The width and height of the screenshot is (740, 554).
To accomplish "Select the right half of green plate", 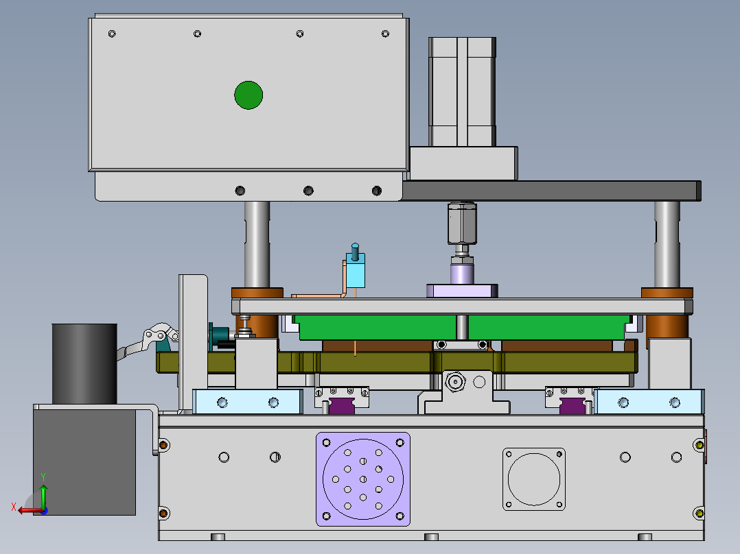I will click(x=548, y=327).
